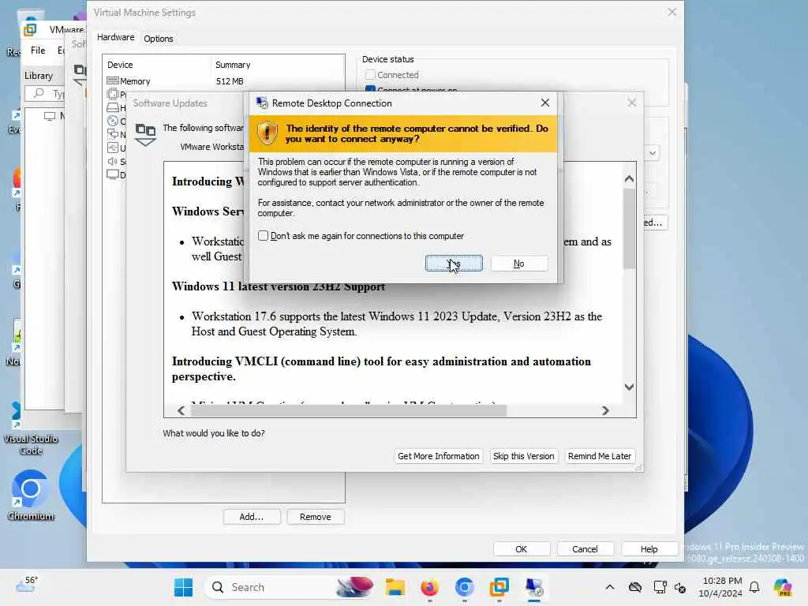This screenshot has height=606, width=808.
Task: Click right arrow of horizontal scrollbar
Action: pyautogui.click(x=605, y=410)
